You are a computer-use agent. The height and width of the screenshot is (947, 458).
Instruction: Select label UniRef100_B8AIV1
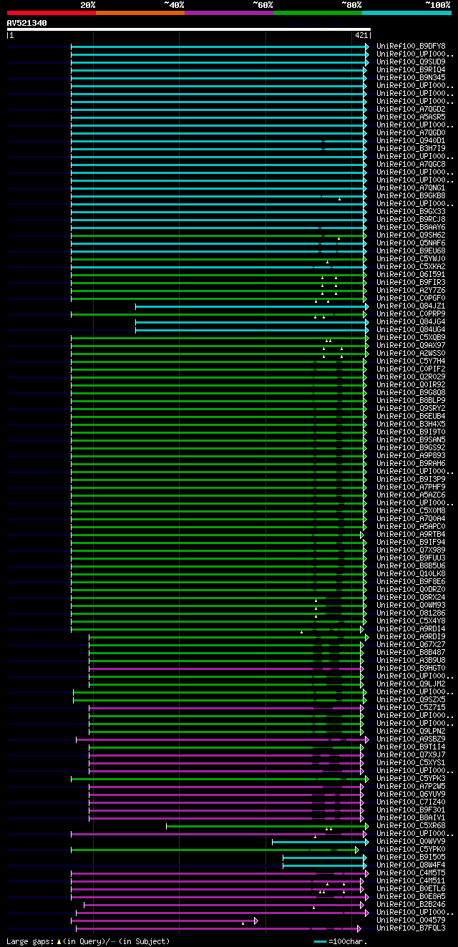[x=411, y=818]
